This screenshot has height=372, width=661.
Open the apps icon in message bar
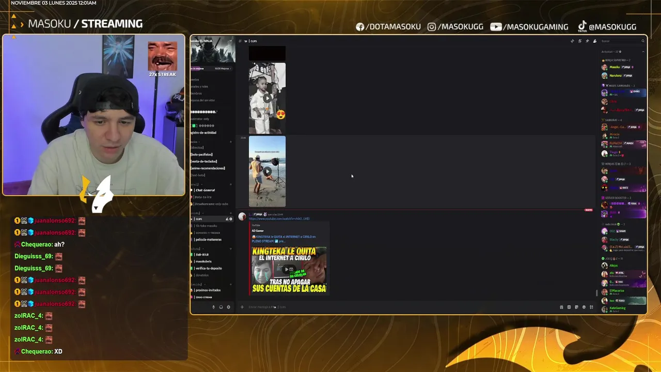pos(591,307)
